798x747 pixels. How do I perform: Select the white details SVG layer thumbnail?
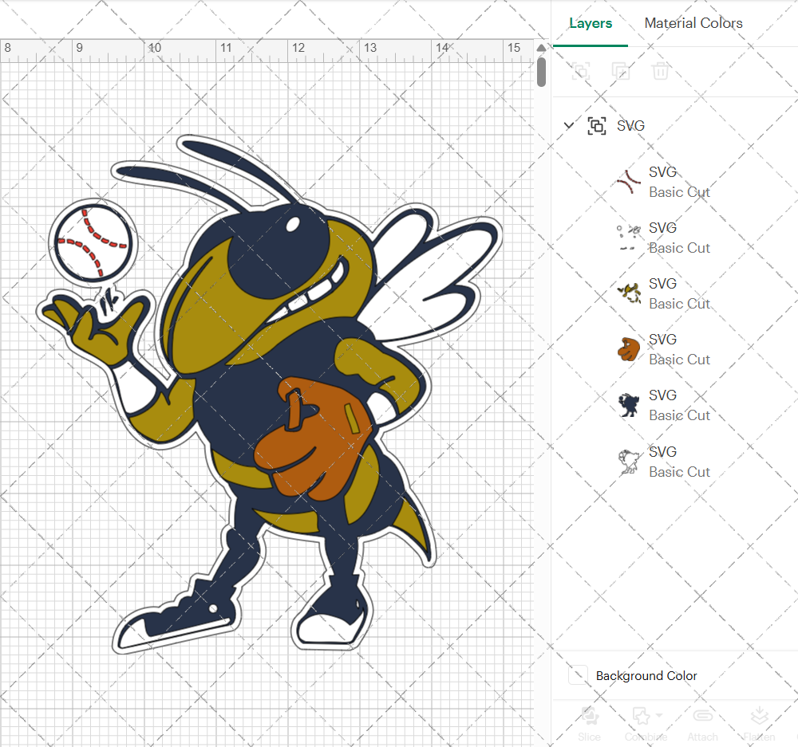tap(629, 238)
